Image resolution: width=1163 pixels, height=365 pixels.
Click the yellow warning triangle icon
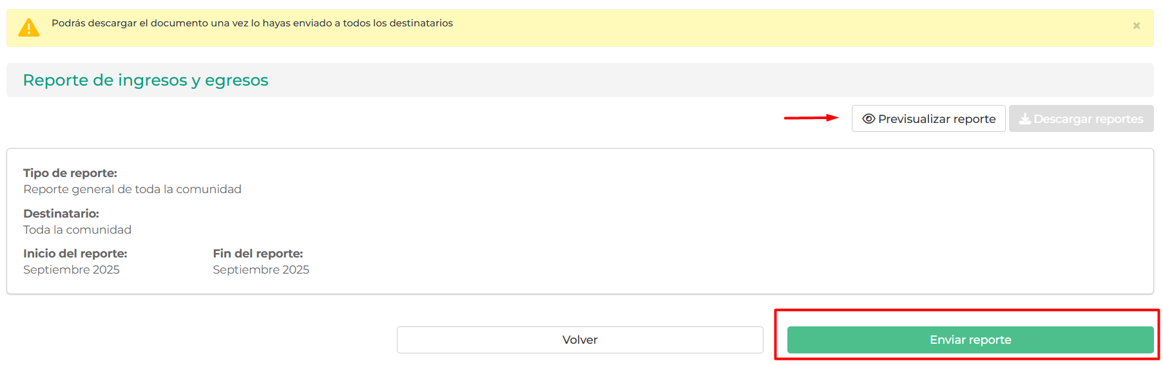pyautogui.click(x=29, y=28)
